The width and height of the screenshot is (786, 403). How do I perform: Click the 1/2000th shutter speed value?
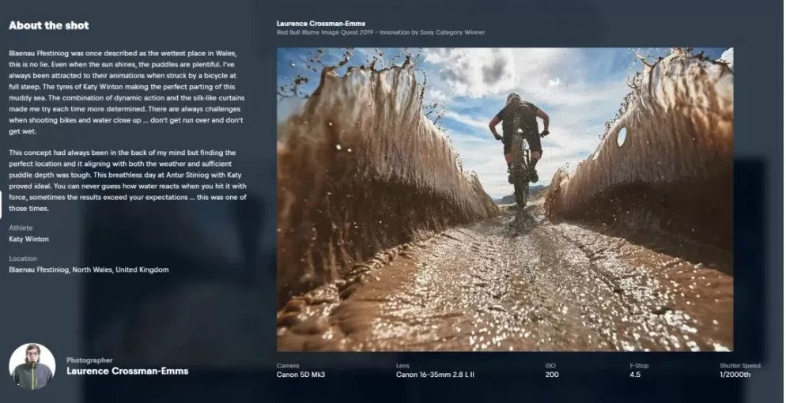pyautogui.click(x=735, y=375)
